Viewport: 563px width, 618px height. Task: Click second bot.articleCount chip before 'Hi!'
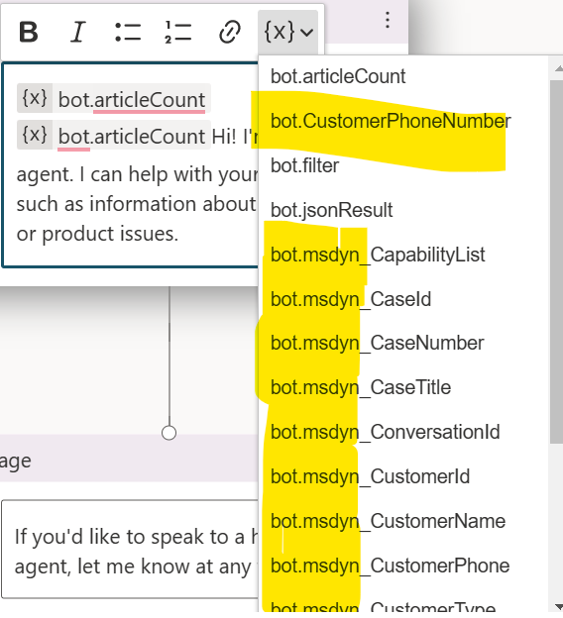tap(114, 136)
